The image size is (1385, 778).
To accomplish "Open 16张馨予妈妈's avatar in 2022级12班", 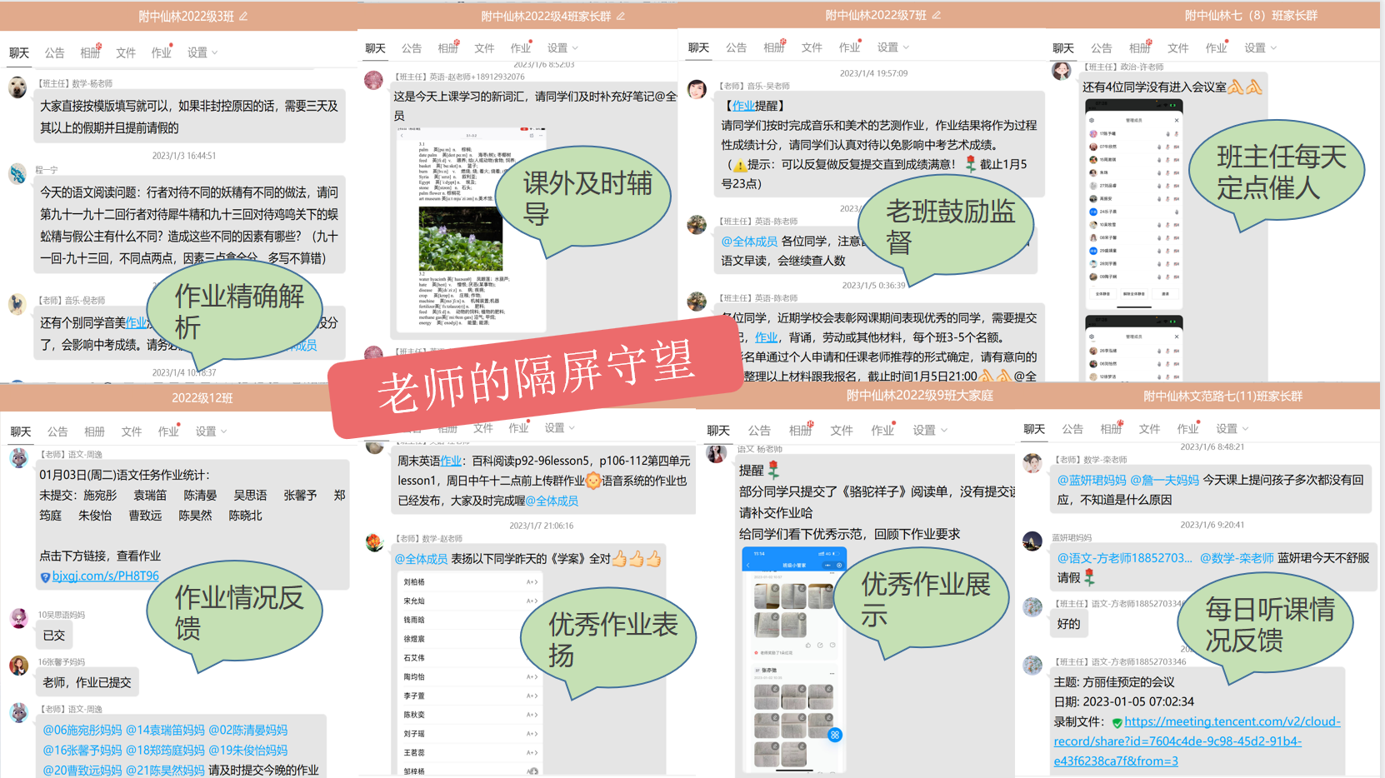I will tap(19, 665).
